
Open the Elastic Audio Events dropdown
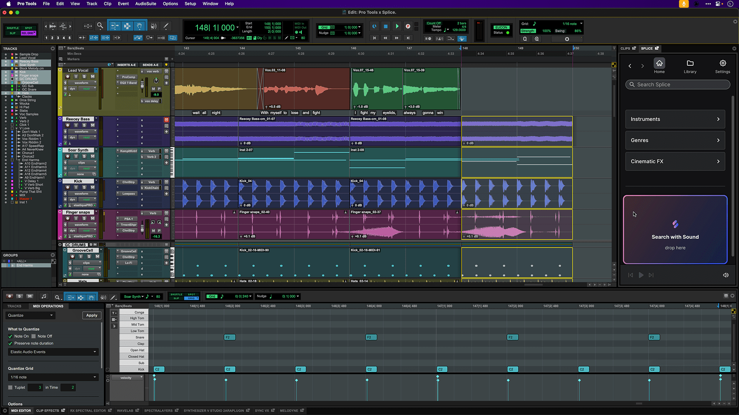(53, 352)
